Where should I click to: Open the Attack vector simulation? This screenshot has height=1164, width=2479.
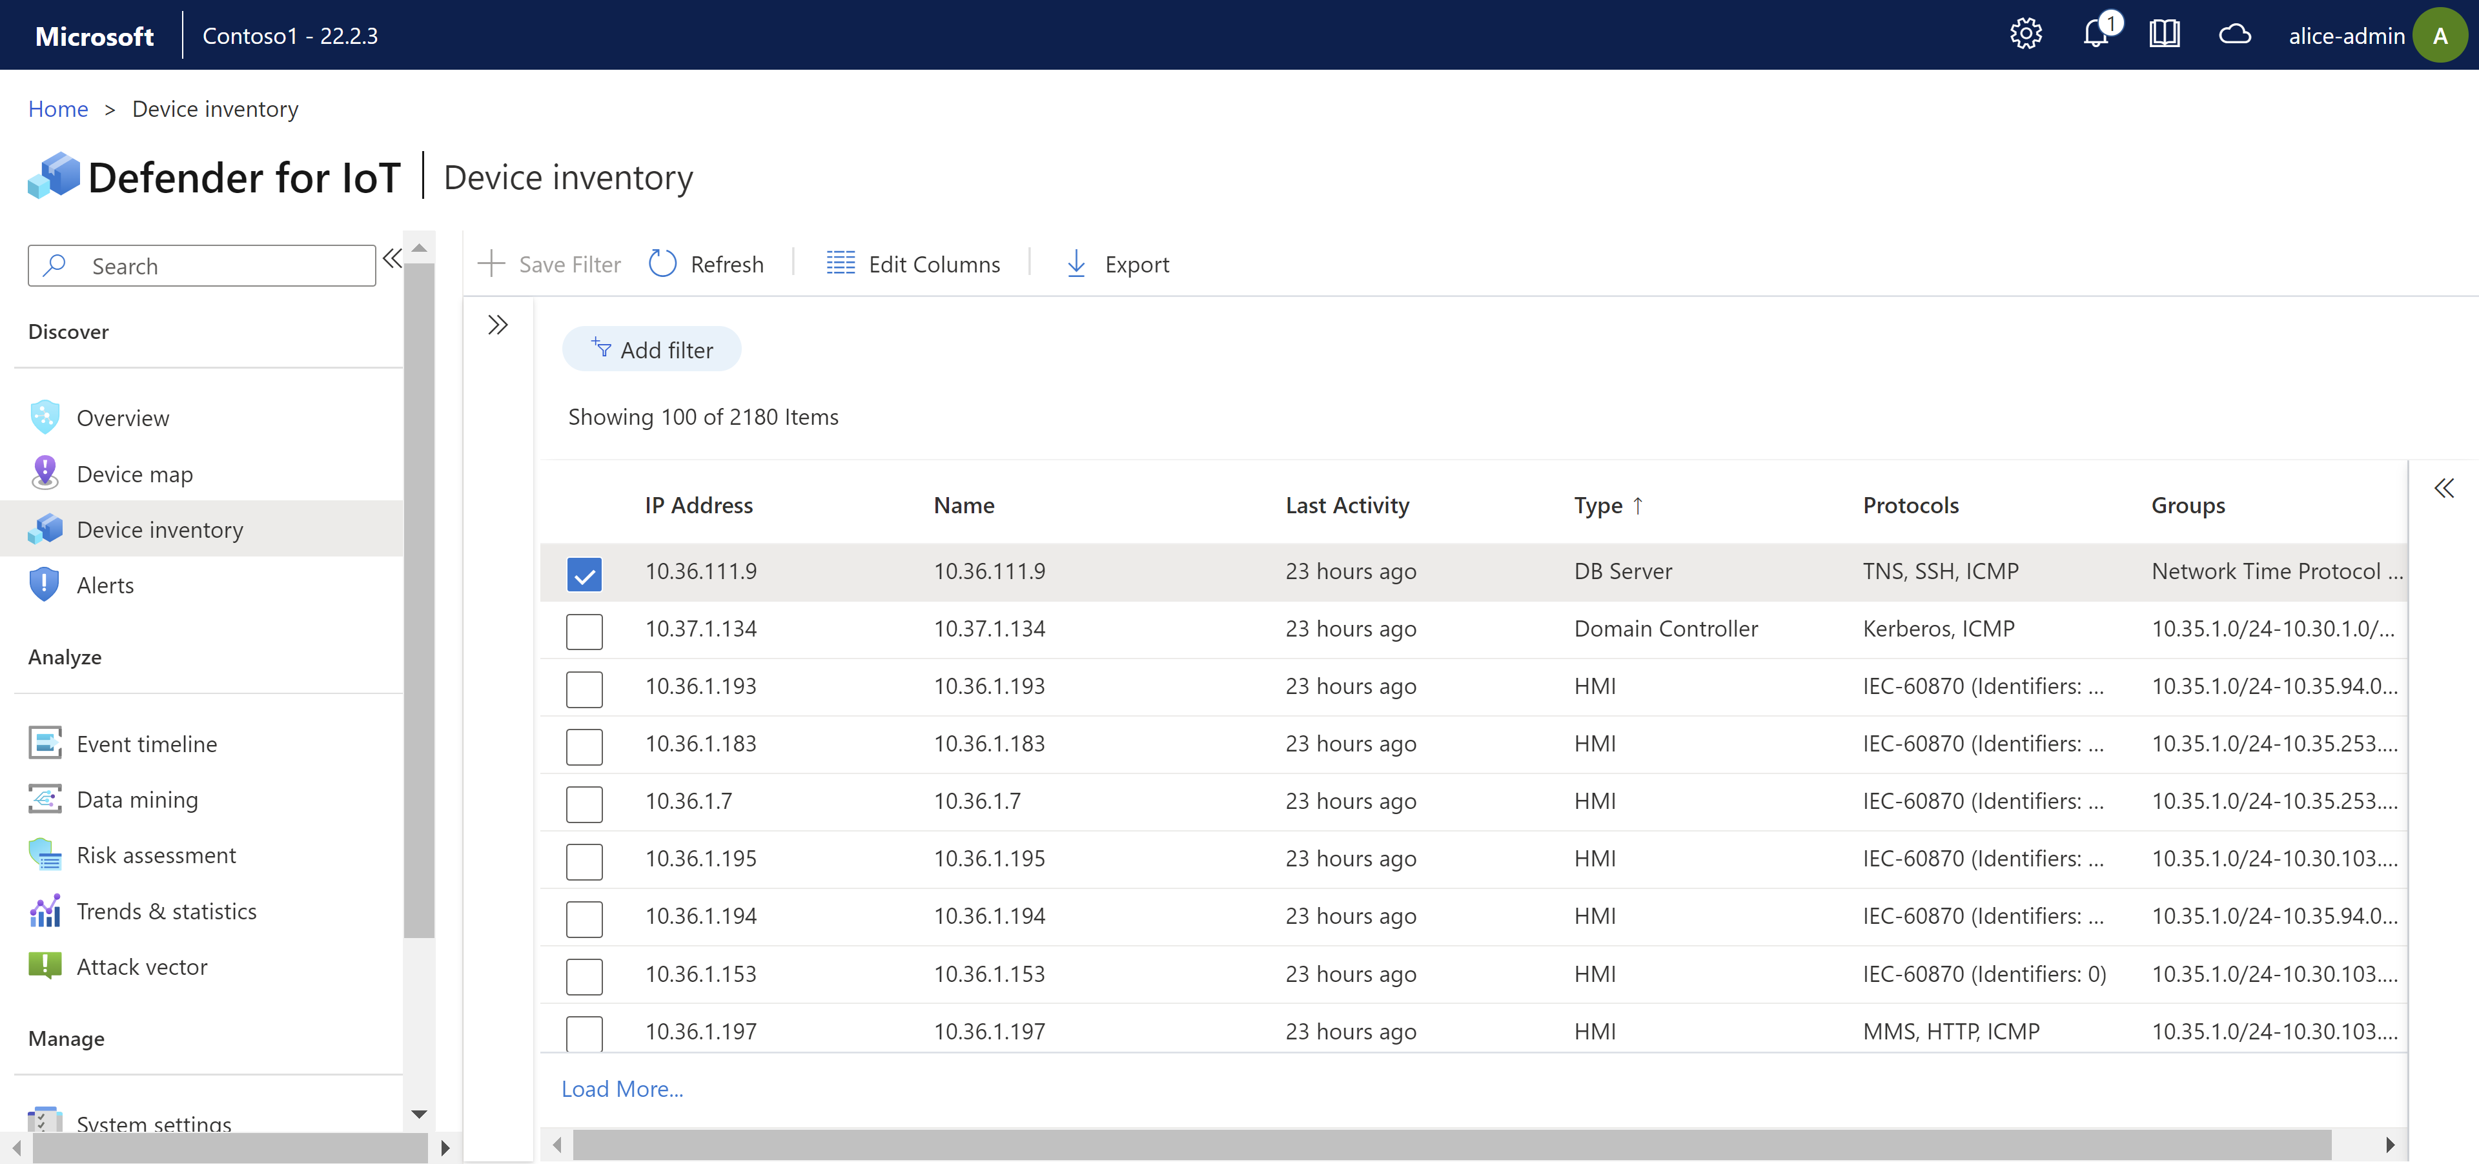coord(141,967)
